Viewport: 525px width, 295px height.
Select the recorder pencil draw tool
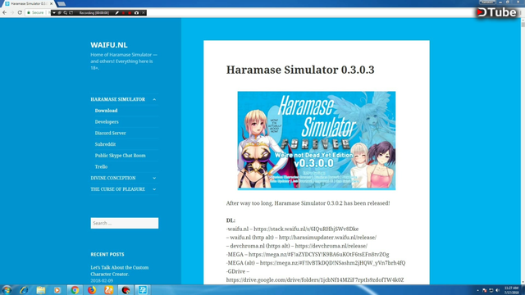pyautogui.click(x=116, y=13)
